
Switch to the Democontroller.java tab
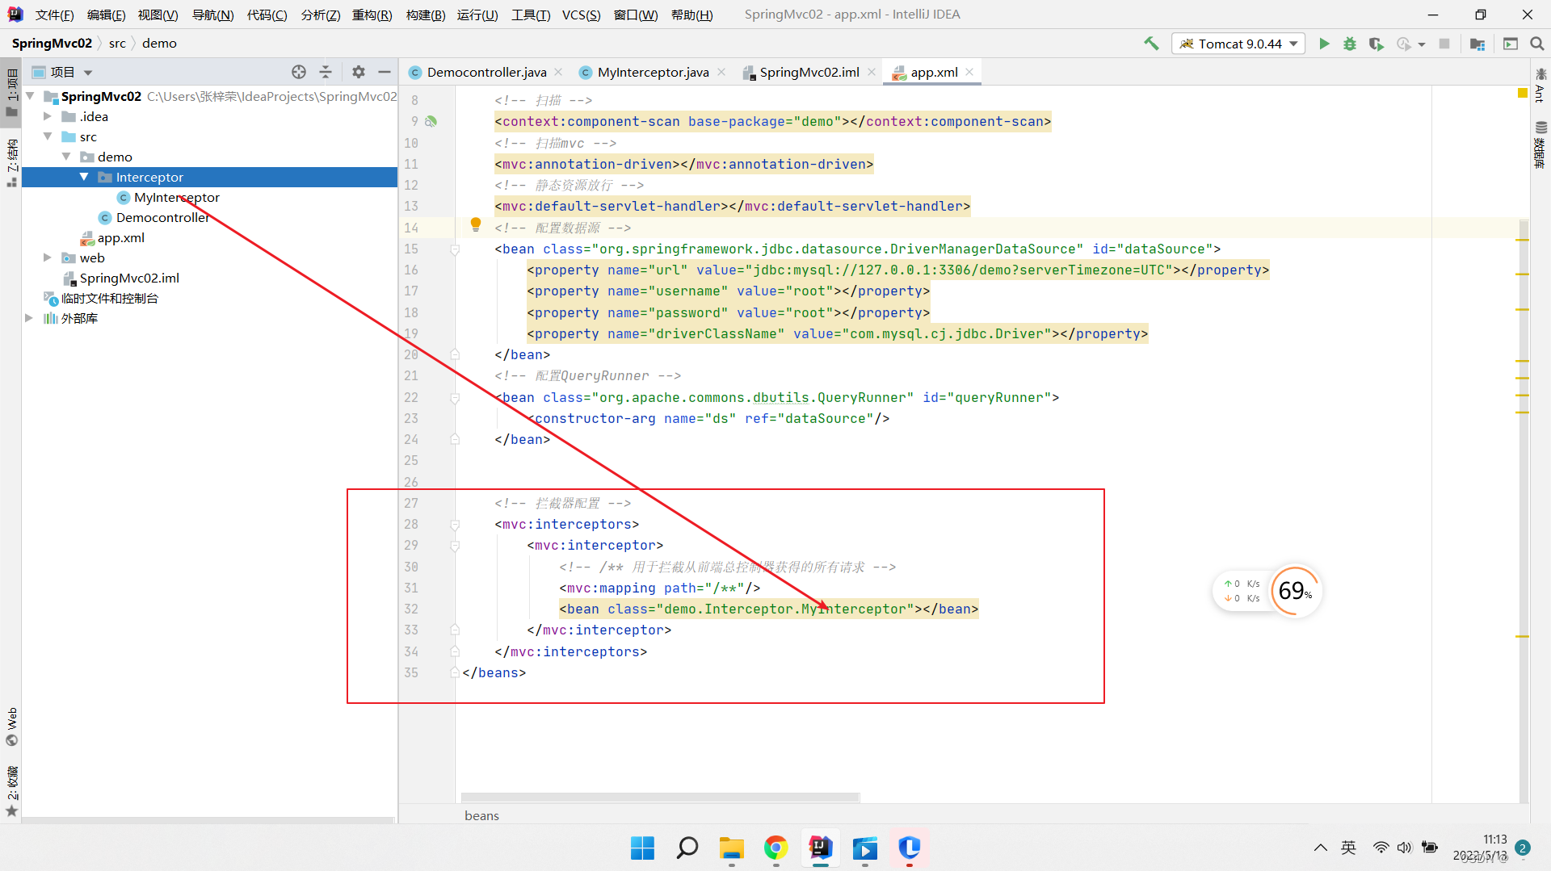[x=486, y=72]
